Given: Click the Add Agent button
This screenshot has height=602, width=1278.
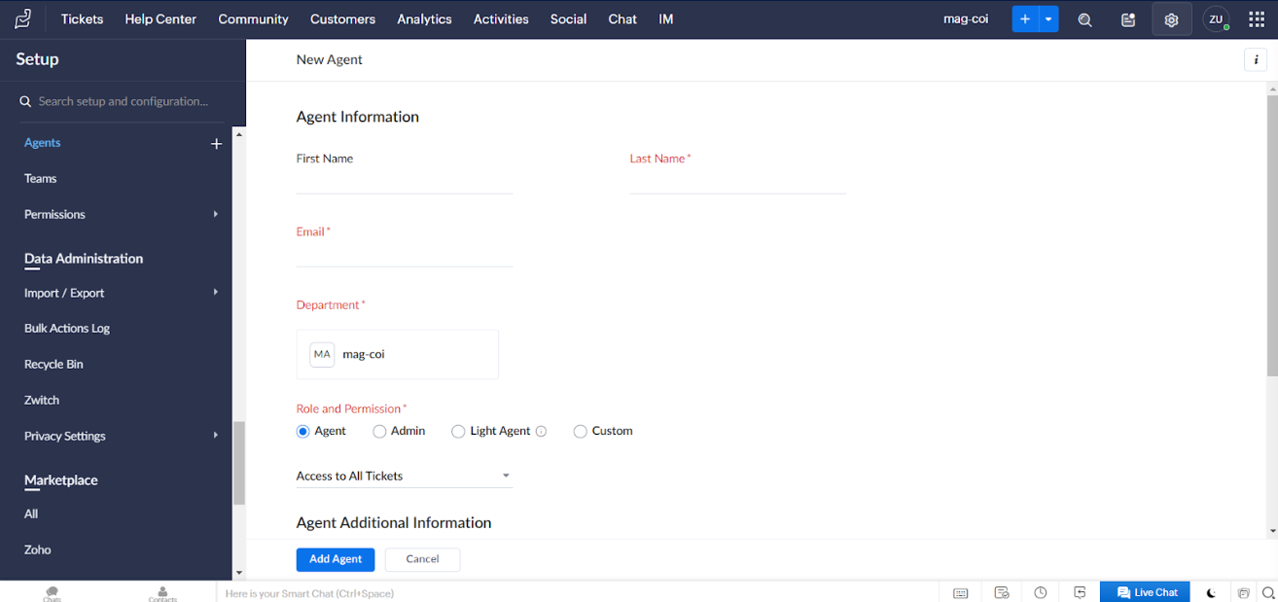Looking at the screenshot, I should 335,559.
